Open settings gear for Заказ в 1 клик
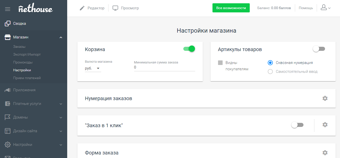The image size is (340, 158). [325, 124]
